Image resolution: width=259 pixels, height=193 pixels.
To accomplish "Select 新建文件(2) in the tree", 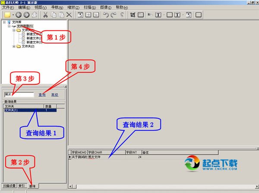I will [34, 38].
